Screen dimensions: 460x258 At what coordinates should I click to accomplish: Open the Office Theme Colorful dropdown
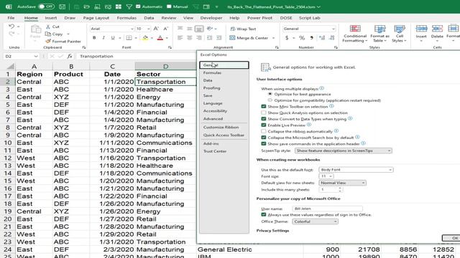point(315,221)
